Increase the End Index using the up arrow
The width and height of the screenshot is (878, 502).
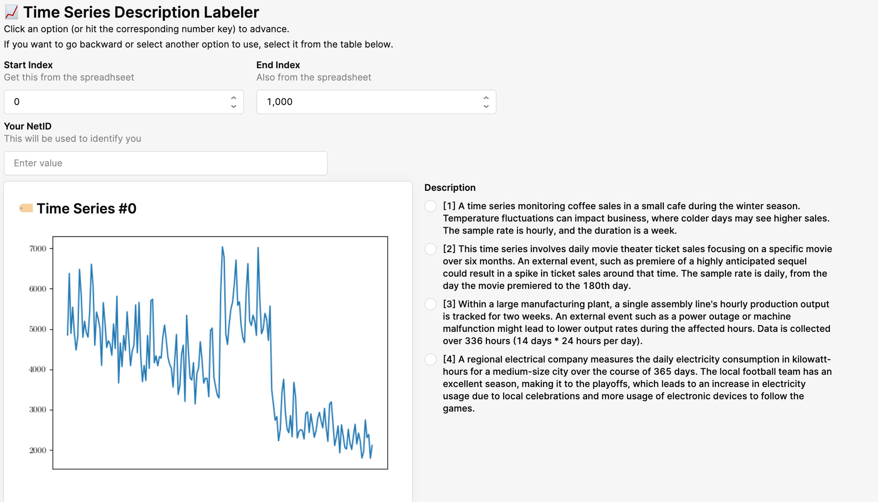(486, 98)
